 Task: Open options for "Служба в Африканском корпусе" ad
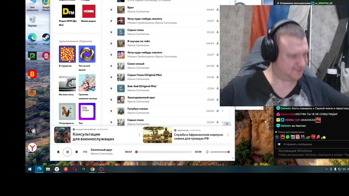point(228,135)
